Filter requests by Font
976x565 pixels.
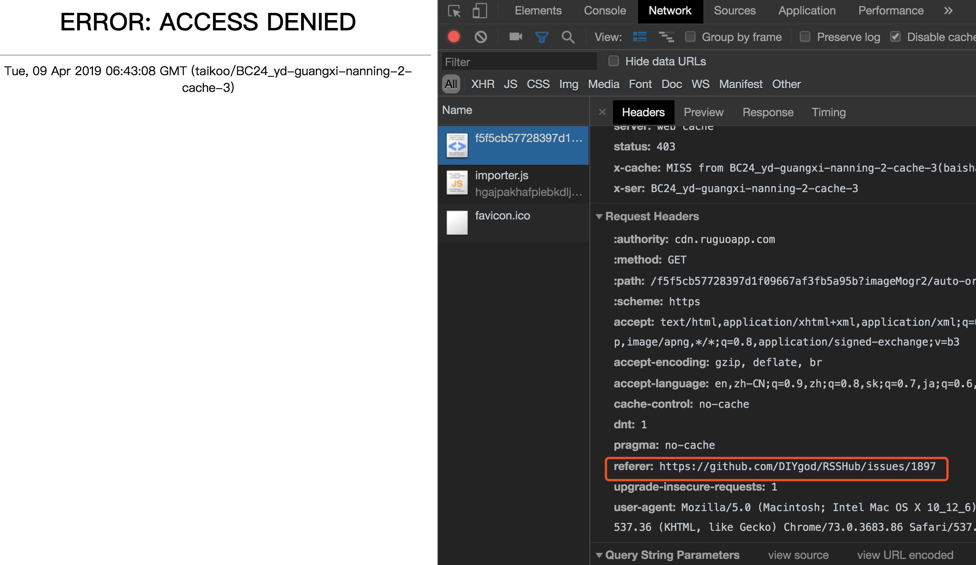640,84
